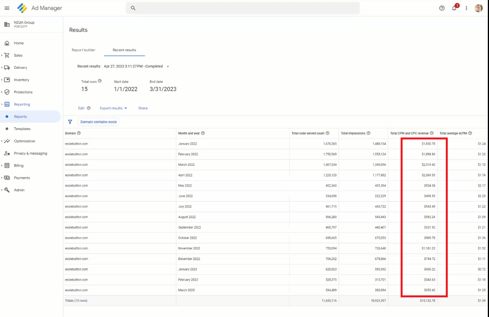
Task: Click the help icon next to Total rows
Action: [99, 81]
